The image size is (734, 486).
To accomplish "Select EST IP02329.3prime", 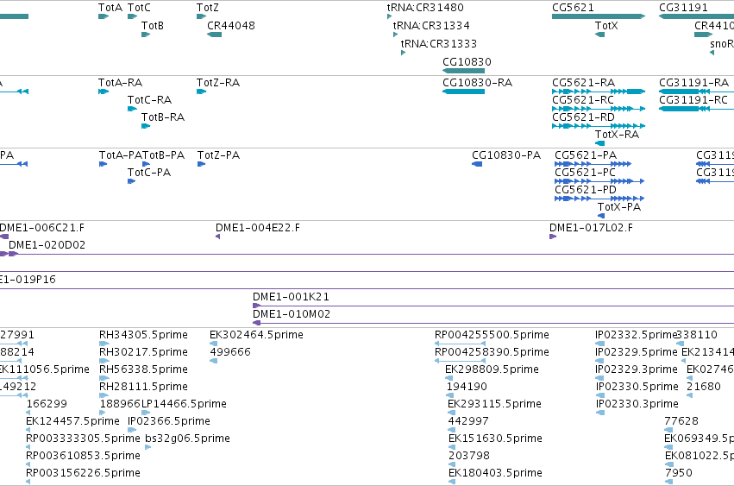I will (637, 369).
